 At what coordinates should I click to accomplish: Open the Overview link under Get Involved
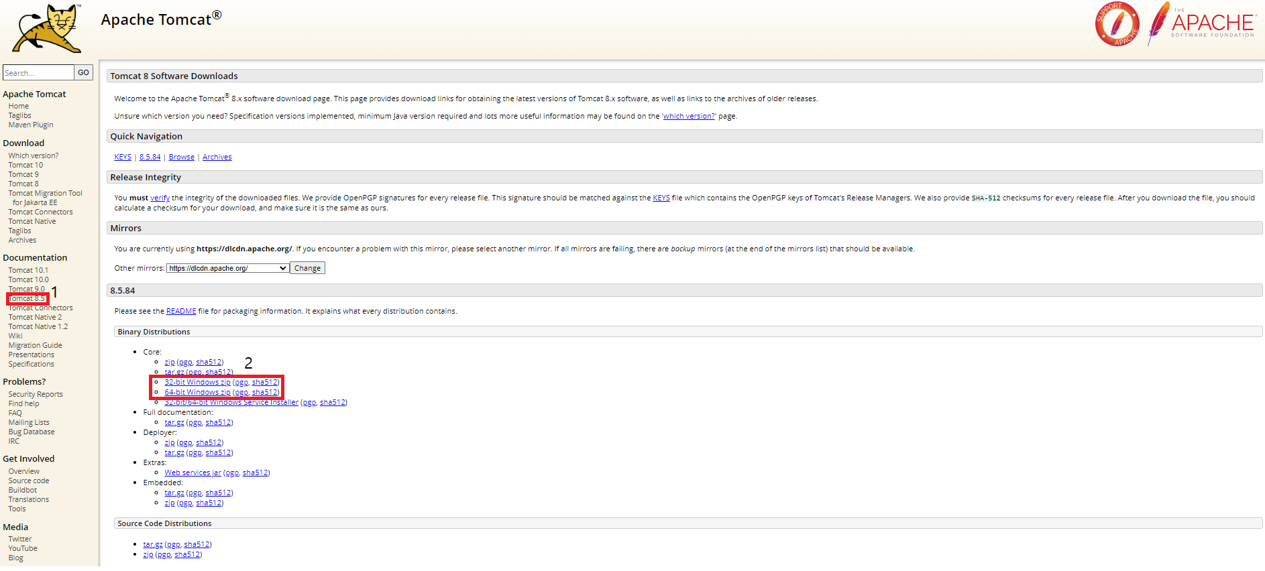pyautogui.click(x=23, y=471)
